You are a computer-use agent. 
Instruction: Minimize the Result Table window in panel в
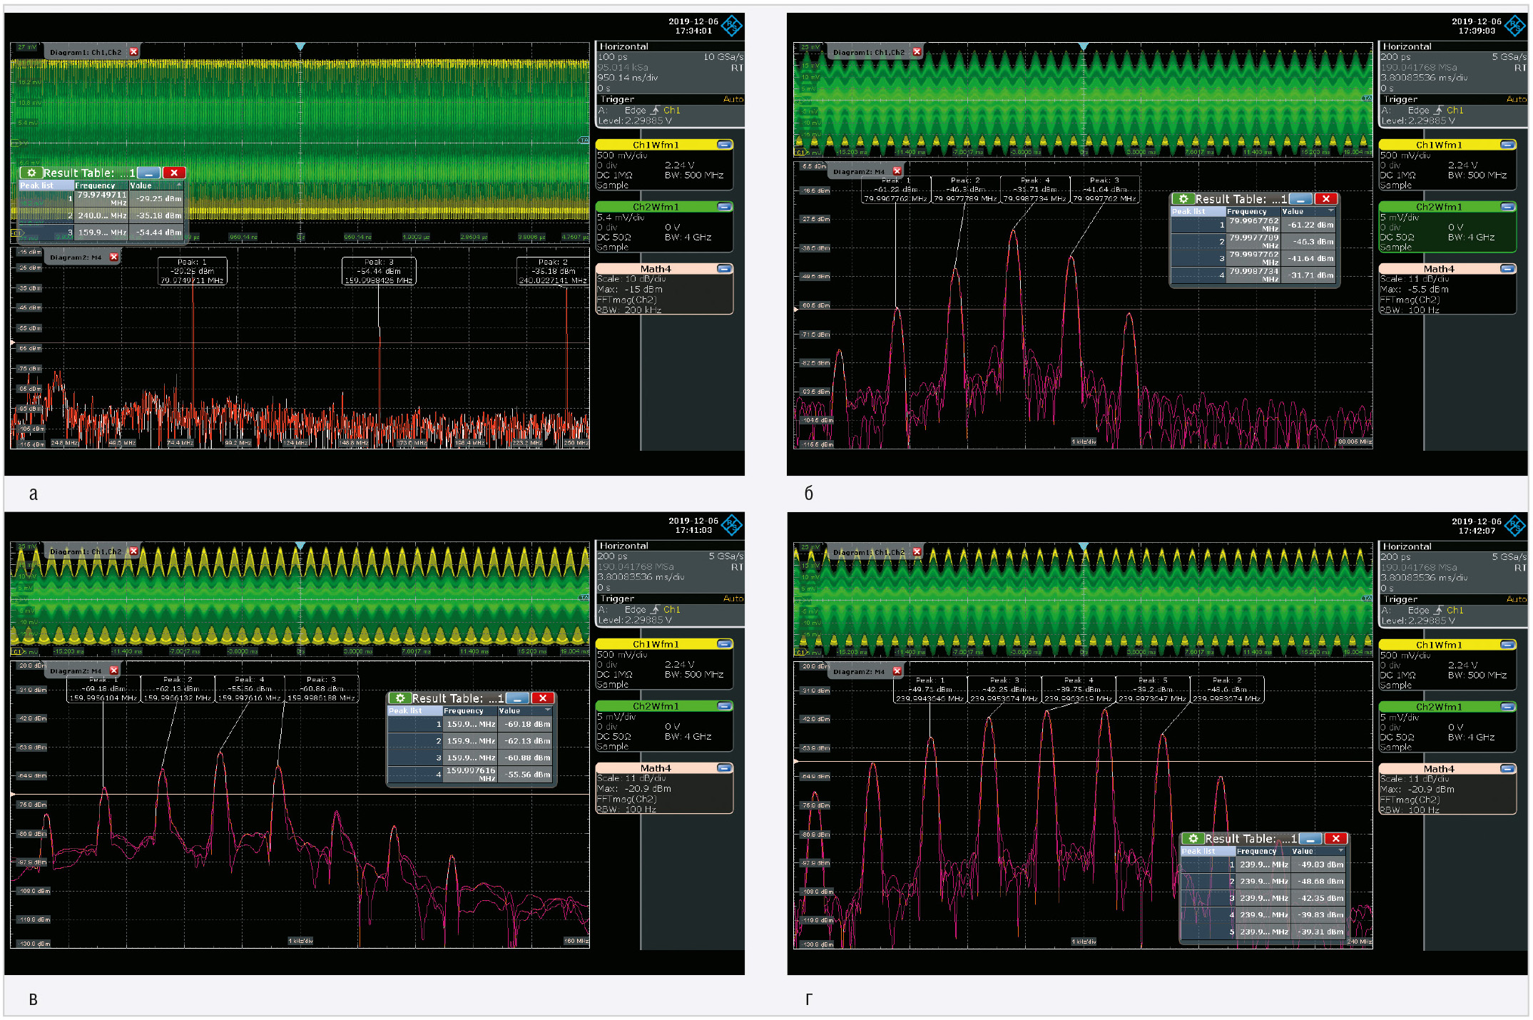517,698
